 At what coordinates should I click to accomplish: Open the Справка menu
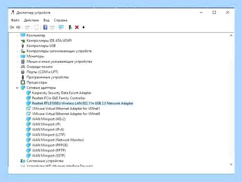[60, 20]
